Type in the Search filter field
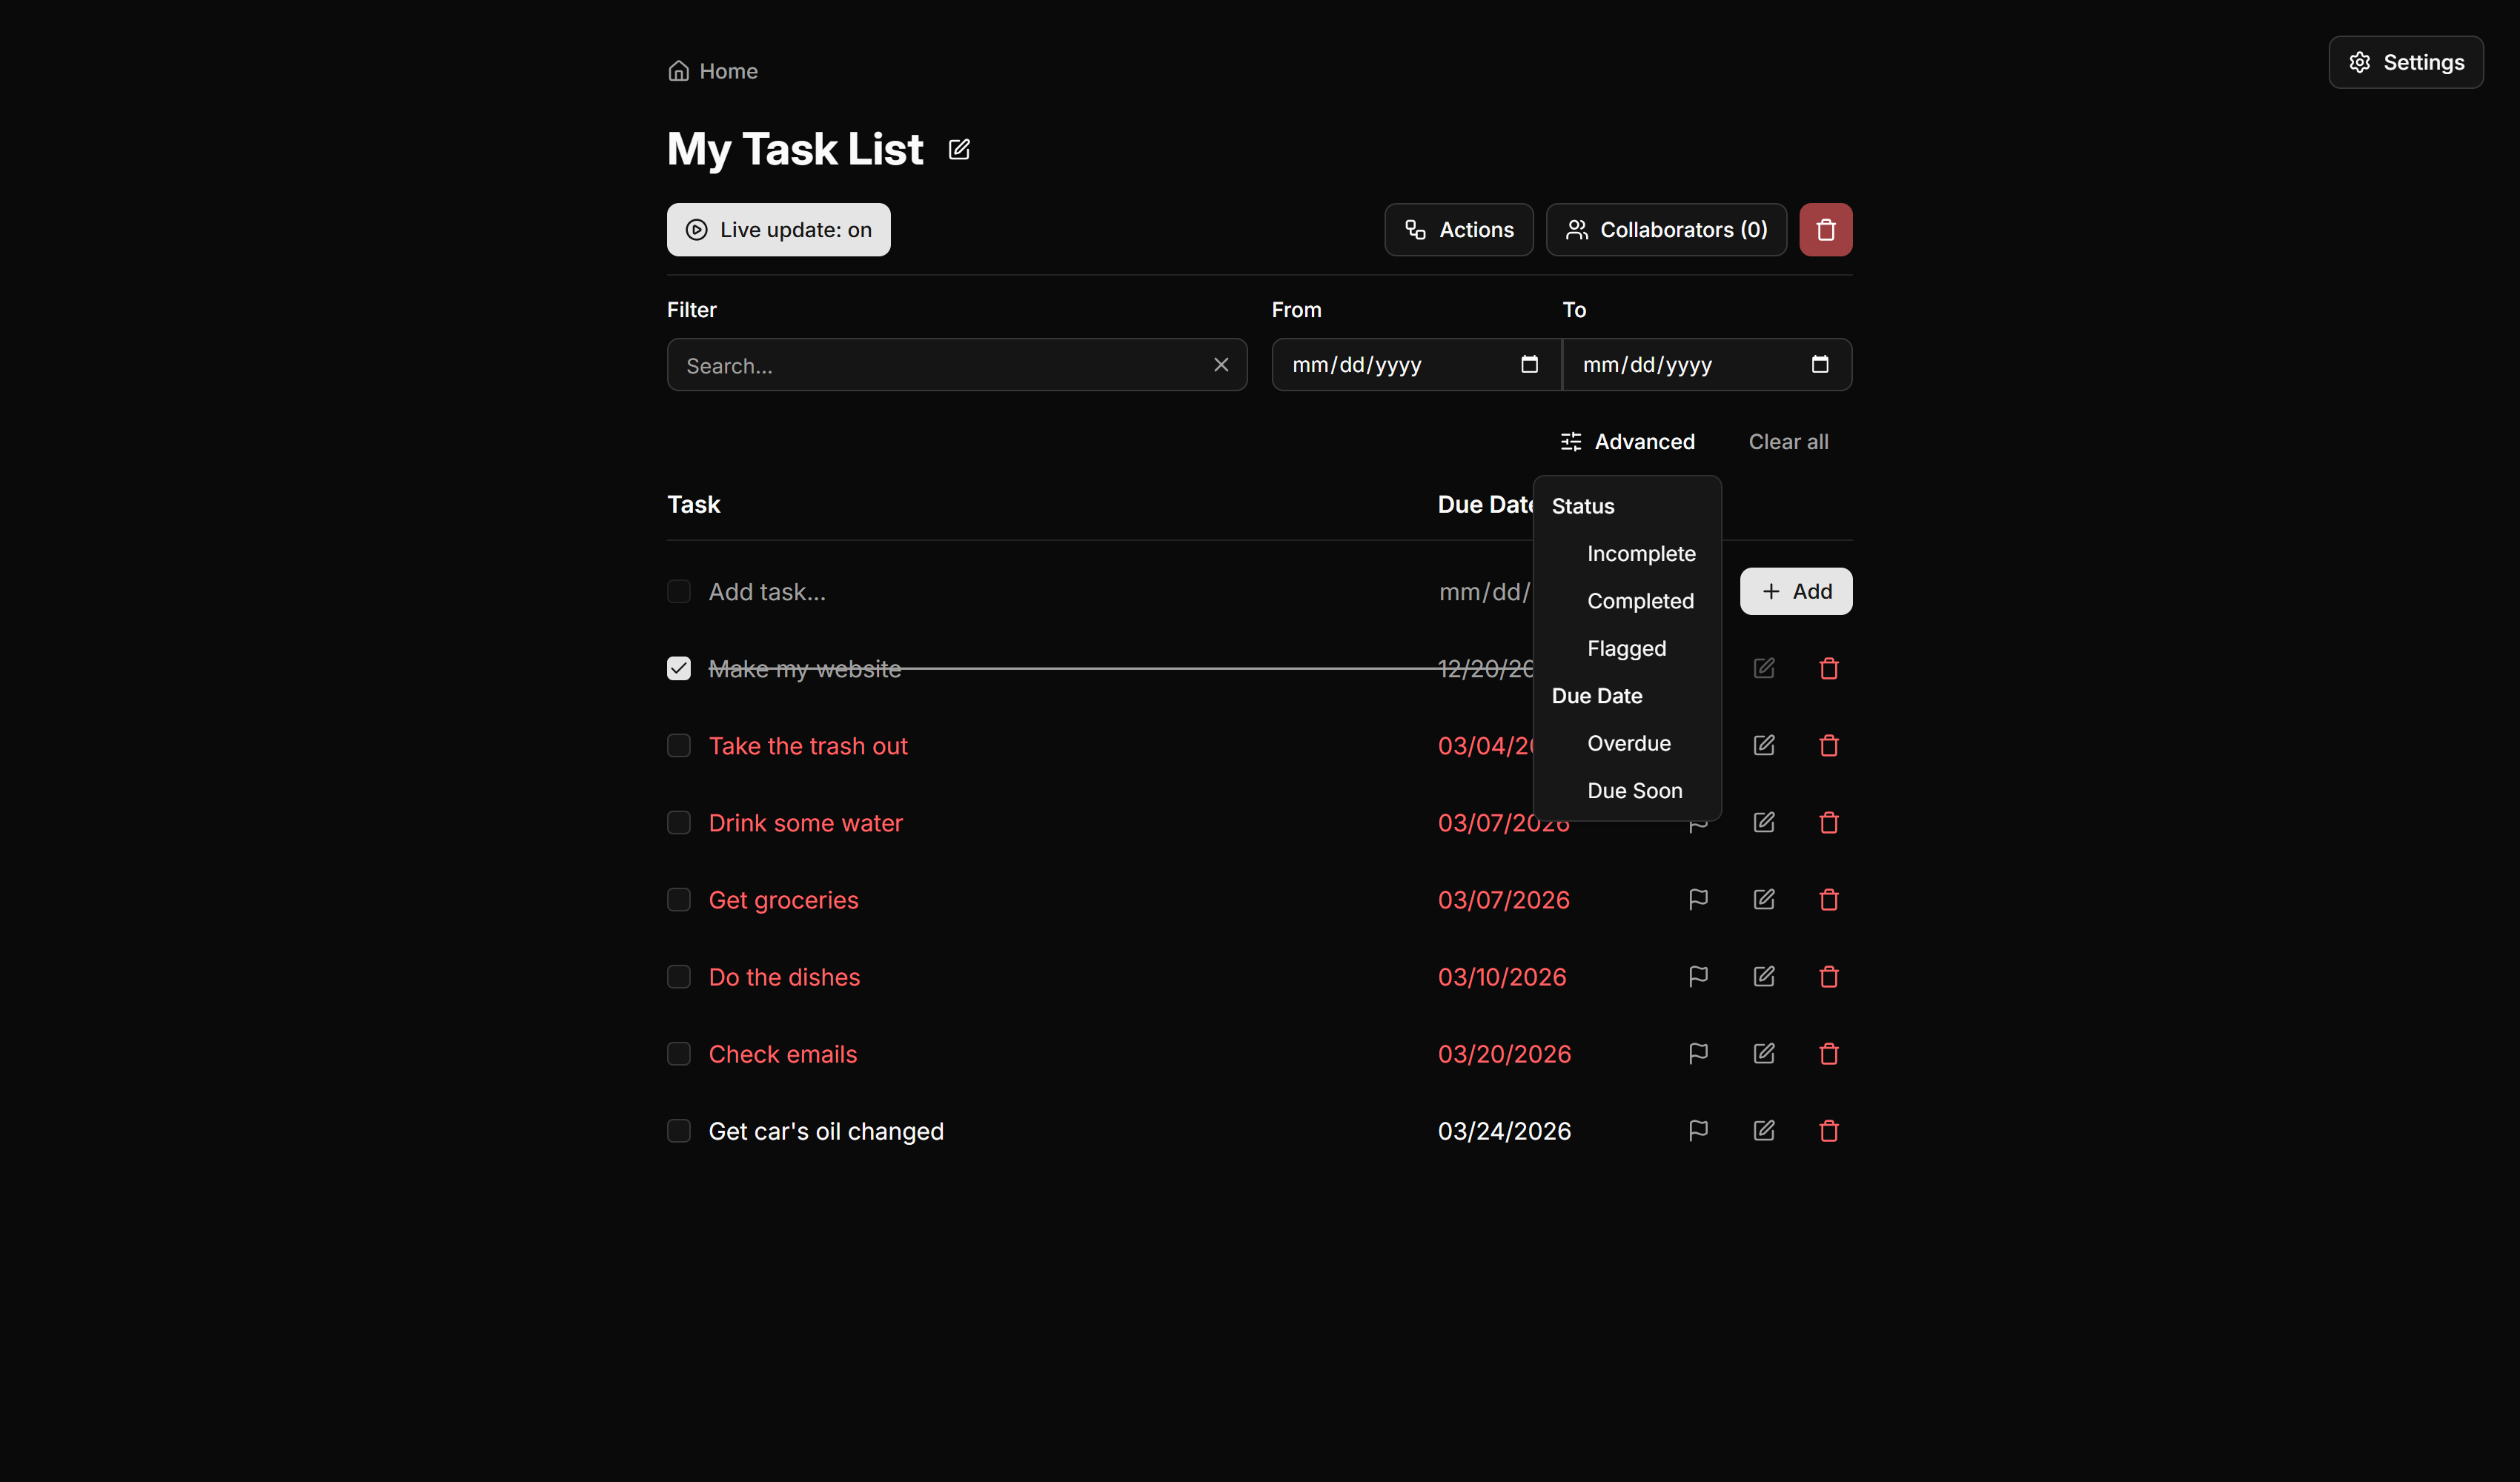This screenshot has height=1482, width=2520. [940, 365]
